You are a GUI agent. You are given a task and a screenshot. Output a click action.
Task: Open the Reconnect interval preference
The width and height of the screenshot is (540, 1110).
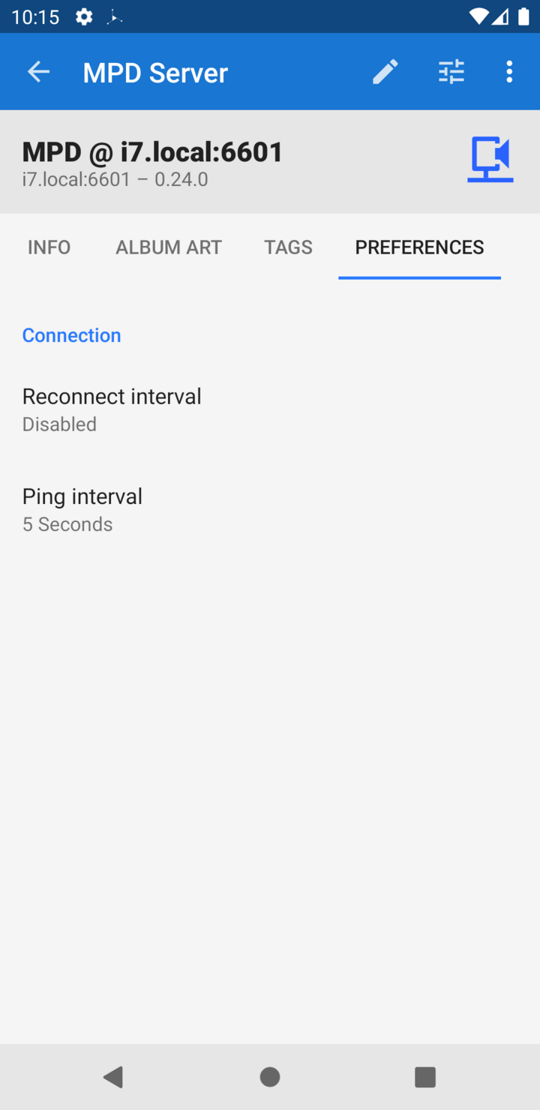270,409
